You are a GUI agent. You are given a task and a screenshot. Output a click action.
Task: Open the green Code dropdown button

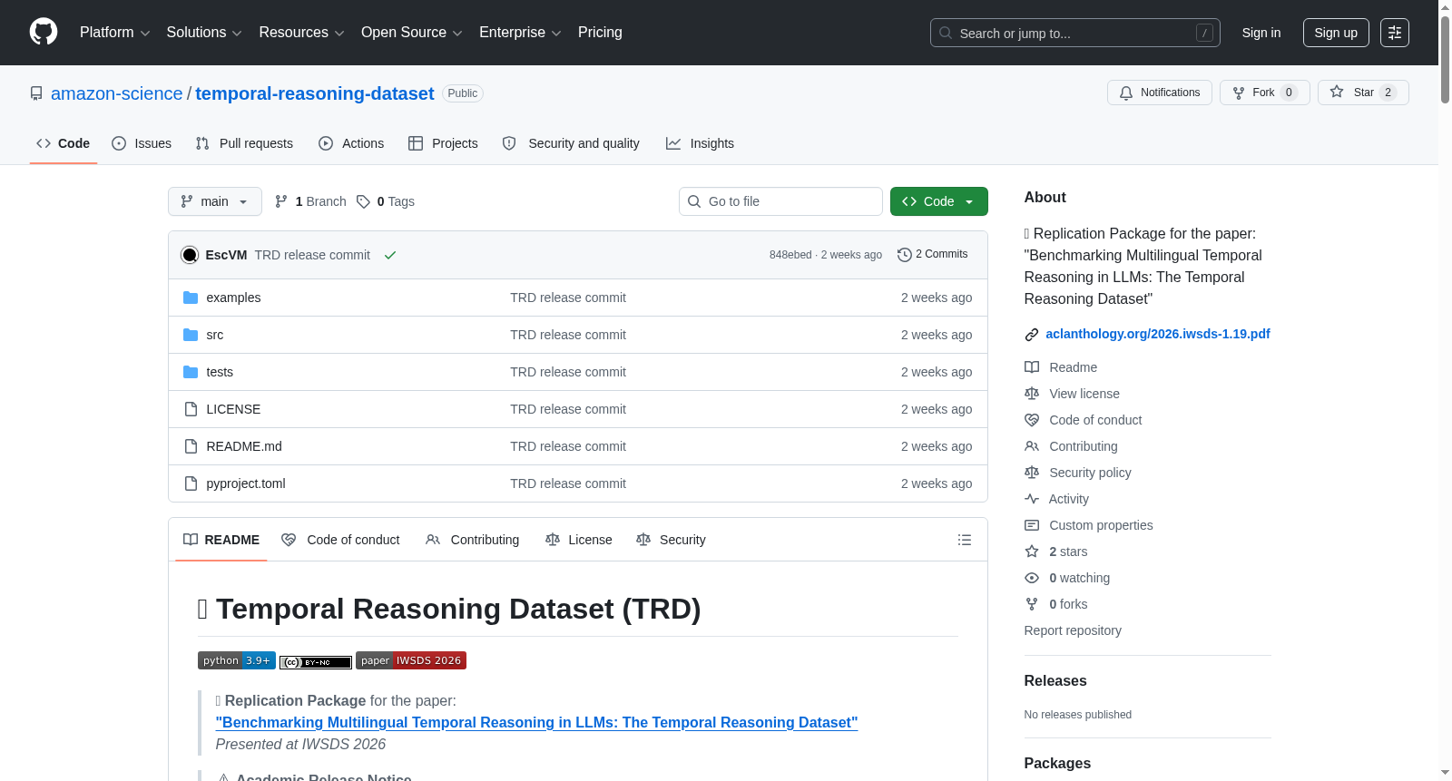click(938, 201)
